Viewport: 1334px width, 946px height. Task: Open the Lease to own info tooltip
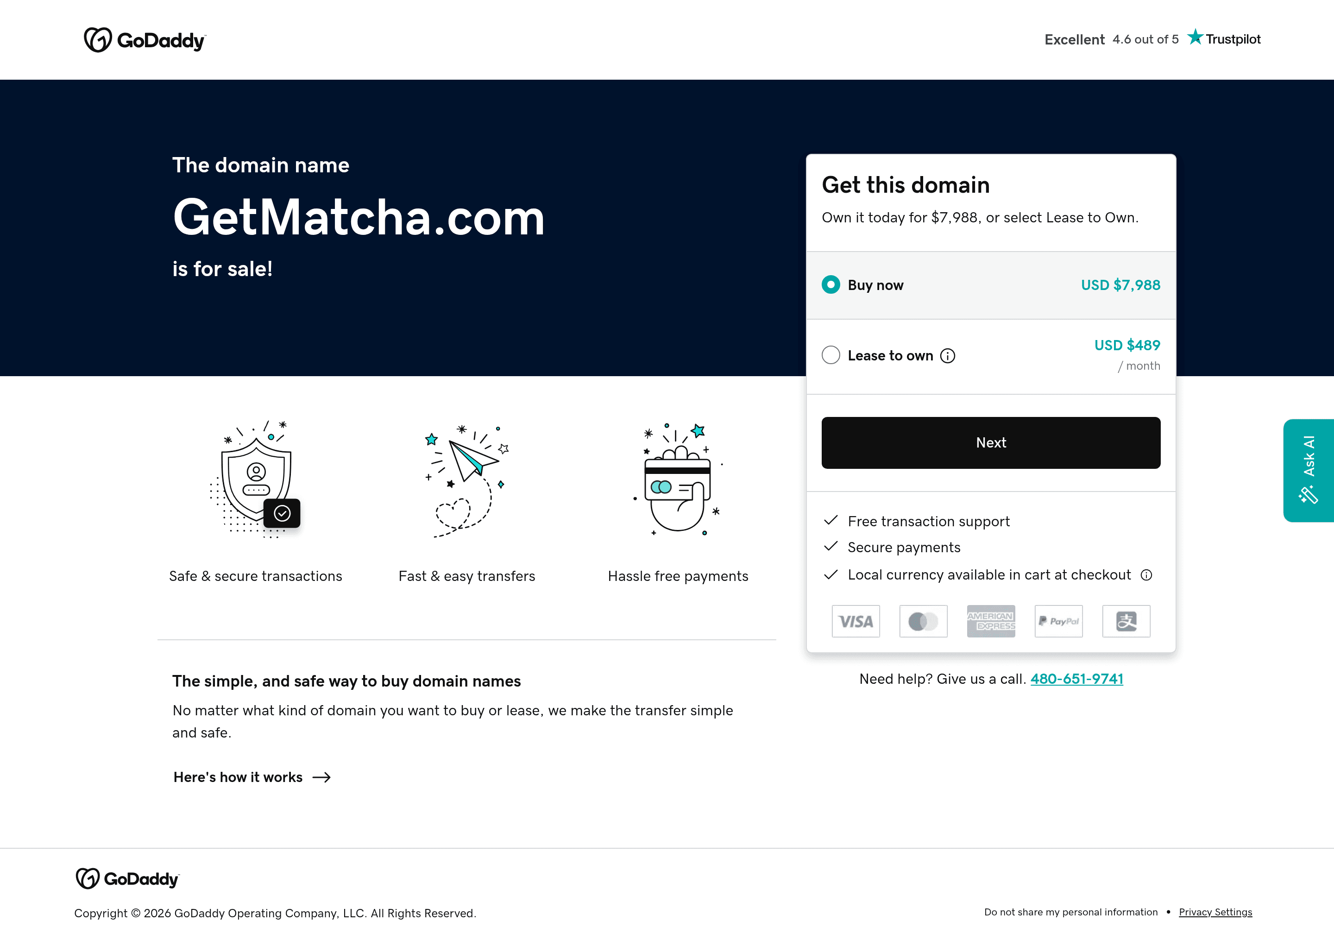[x=948, y=355]
